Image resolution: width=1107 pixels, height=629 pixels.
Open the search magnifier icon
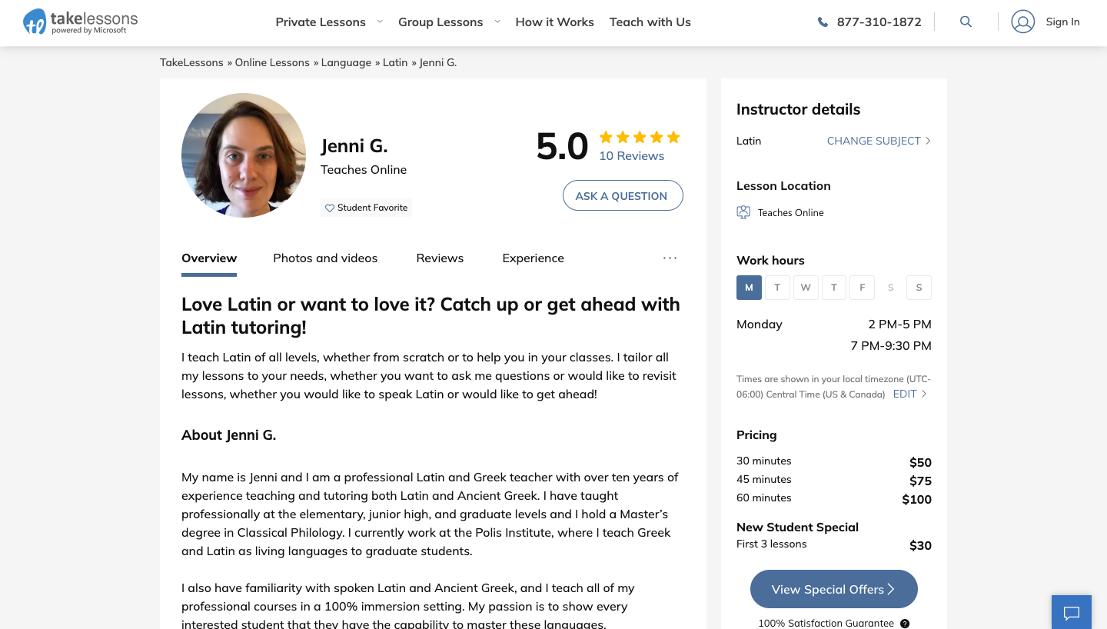pos(966,22)
